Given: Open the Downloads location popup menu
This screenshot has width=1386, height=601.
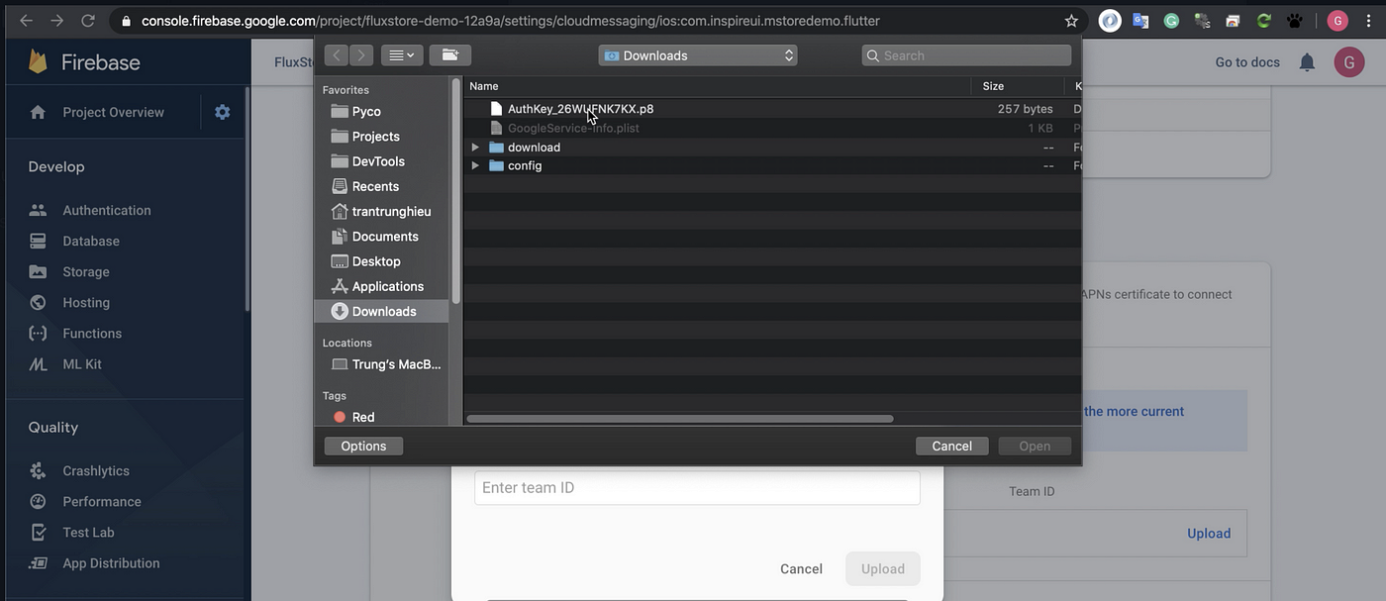Looking at the screenshot, I should pyautogui.click(x=698, y=55).
